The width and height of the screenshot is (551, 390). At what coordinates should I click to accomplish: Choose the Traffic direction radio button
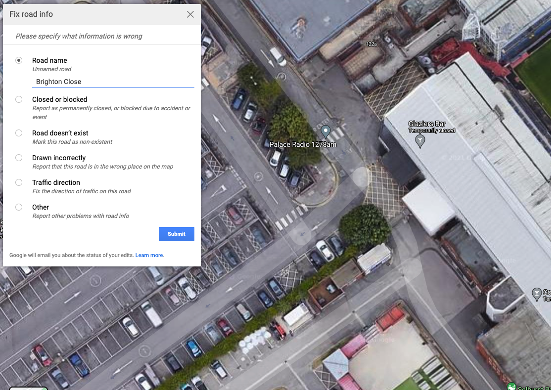(x=19, y=182)
